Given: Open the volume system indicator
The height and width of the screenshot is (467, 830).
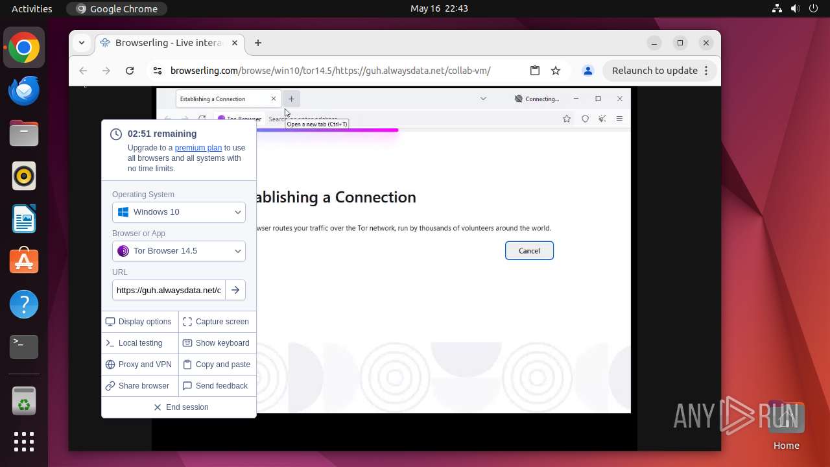Looking at the screenshot, I should [795, 8].
